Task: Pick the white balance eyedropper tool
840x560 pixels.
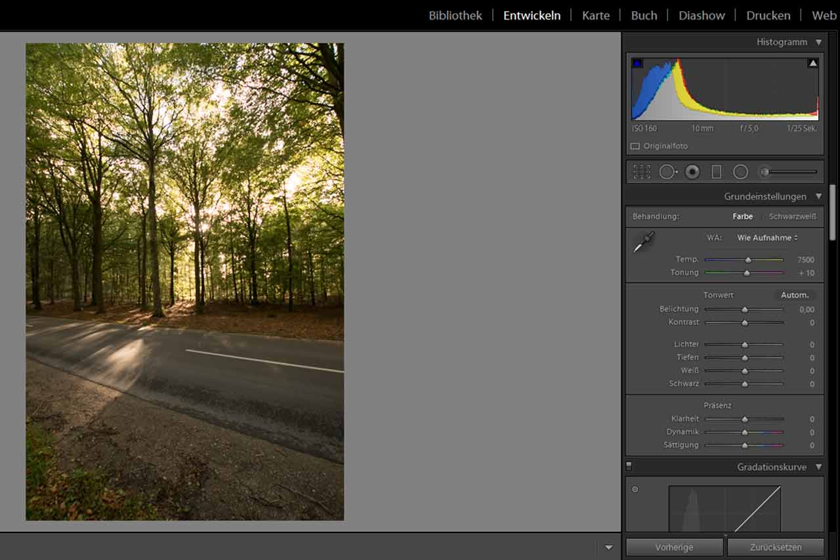Action: pyautogui.click(x=643, y=242)
